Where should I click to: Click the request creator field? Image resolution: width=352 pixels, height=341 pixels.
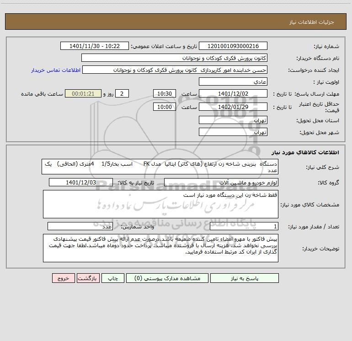175,70
